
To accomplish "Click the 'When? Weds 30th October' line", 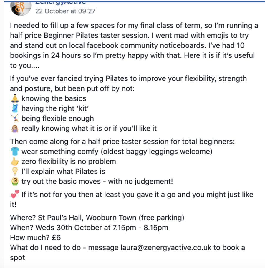I will [x=89, y=228].
